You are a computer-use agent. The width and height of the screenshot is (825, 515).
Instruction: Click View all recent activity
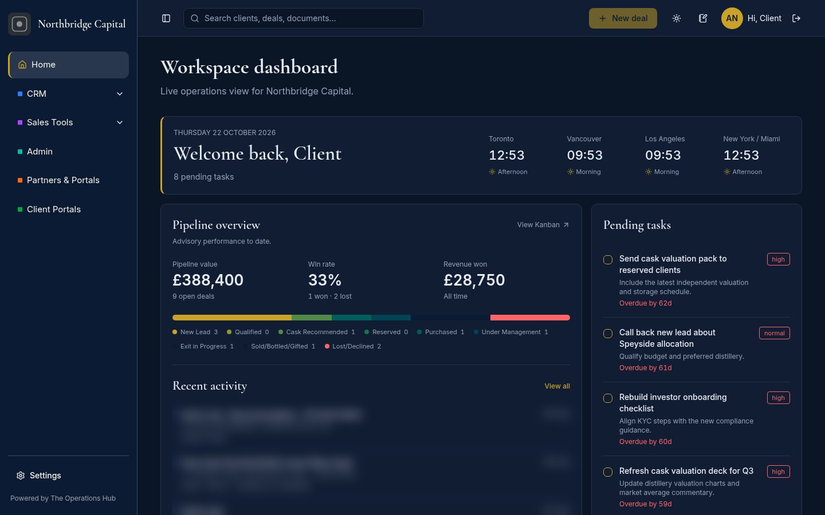tap(557, 386)
